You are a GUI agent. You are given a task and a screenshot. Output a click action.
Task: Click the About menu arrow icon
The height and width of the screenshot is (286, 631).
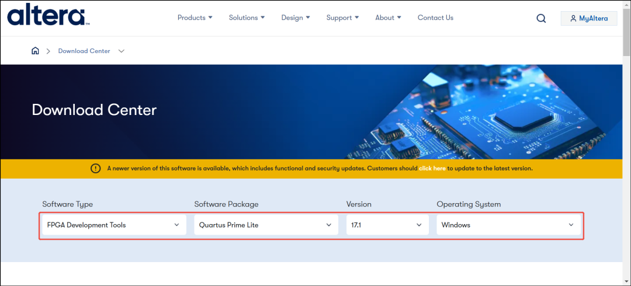[399, 18]
